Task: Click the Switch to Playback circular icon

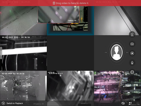Action: (x=3, y=103)
